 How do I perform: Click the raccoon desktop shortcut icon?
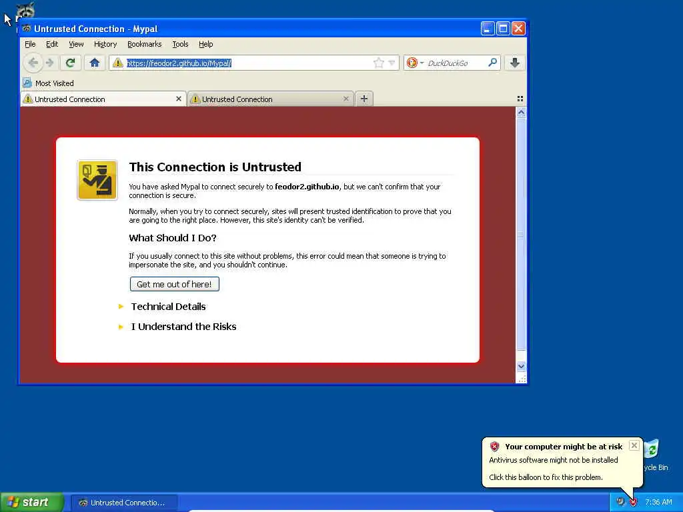coord(25,11)
